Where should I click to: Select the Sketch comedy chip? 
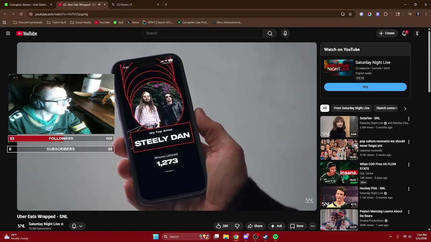(387, 108)
